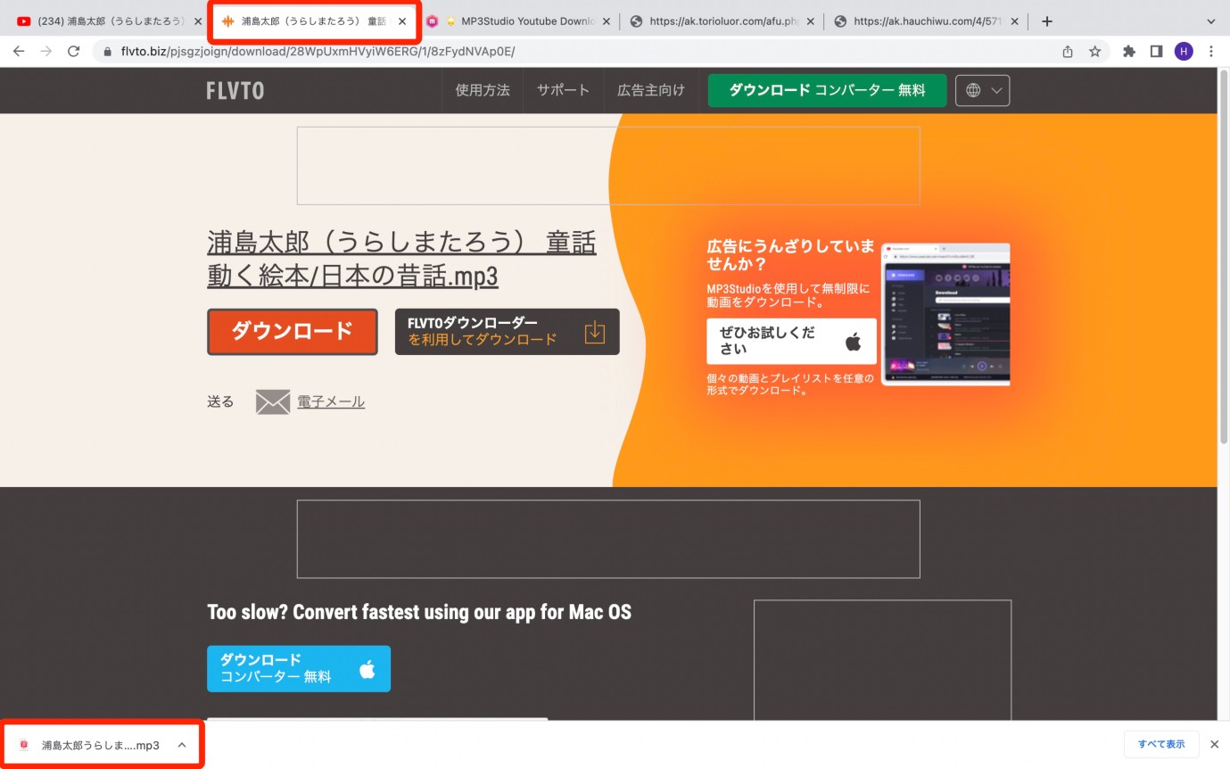Close the MP3Studio Youtube Downloader tab
The height and width of the screenshot is (769, 1230).
pyautogui.click(x=607, y=21)
